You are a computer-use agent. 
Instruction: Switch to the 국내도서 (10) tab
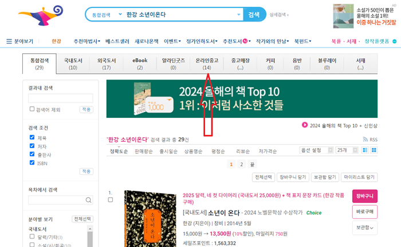point(73,64)
